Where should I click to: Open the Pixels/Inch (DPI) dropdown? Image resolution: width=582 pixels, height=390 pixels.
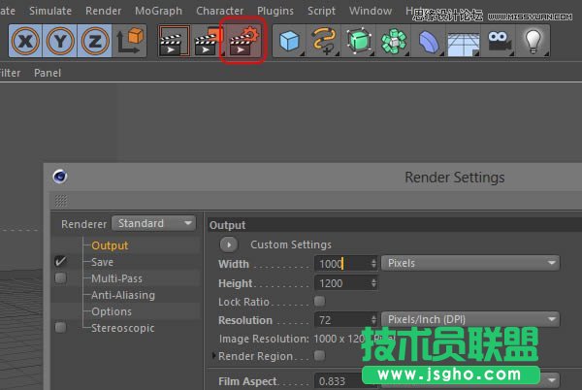tap(470, 319)
